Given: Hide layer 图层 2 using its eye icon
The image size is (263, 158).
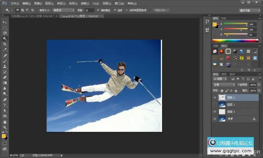Looking at the screenshot, I should [215, 97].
